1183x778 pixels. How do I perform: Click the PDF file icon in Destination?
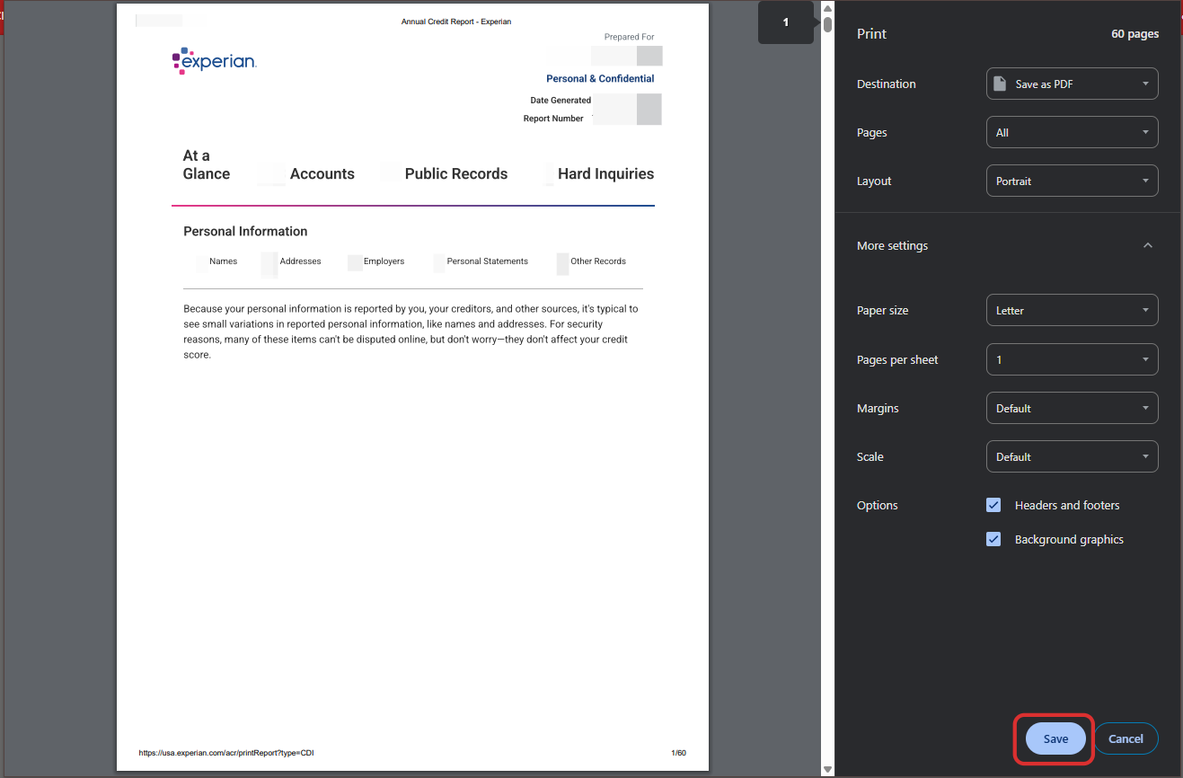point(1000,84)
